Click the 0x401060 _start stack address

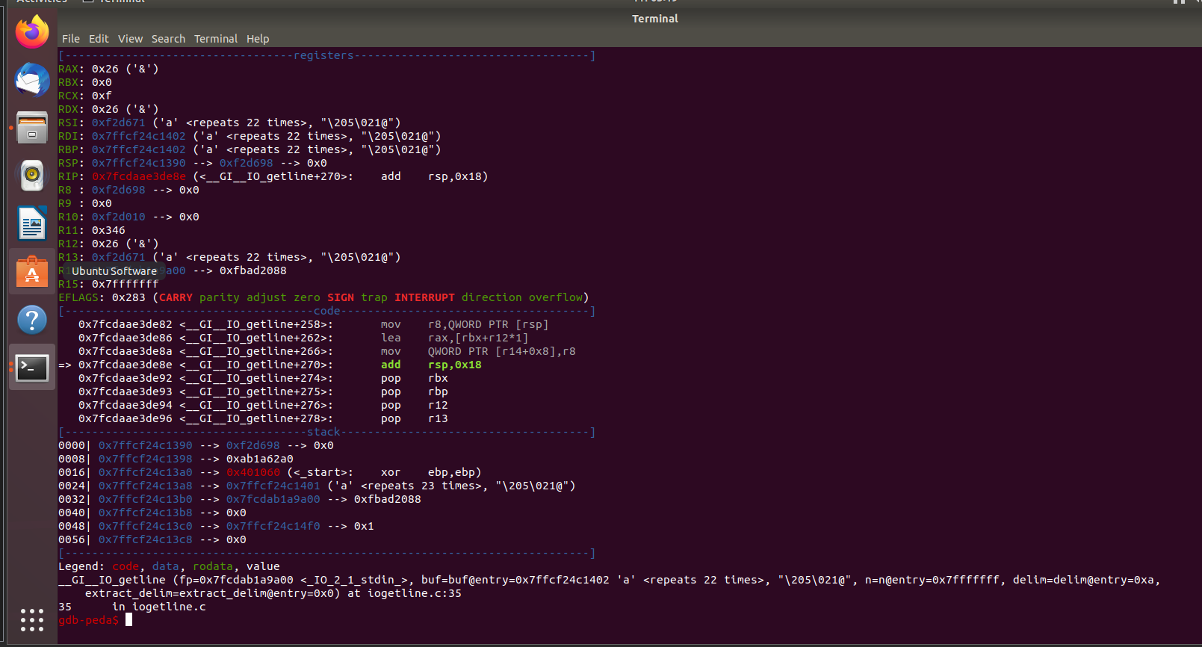[x=253, y=473]
